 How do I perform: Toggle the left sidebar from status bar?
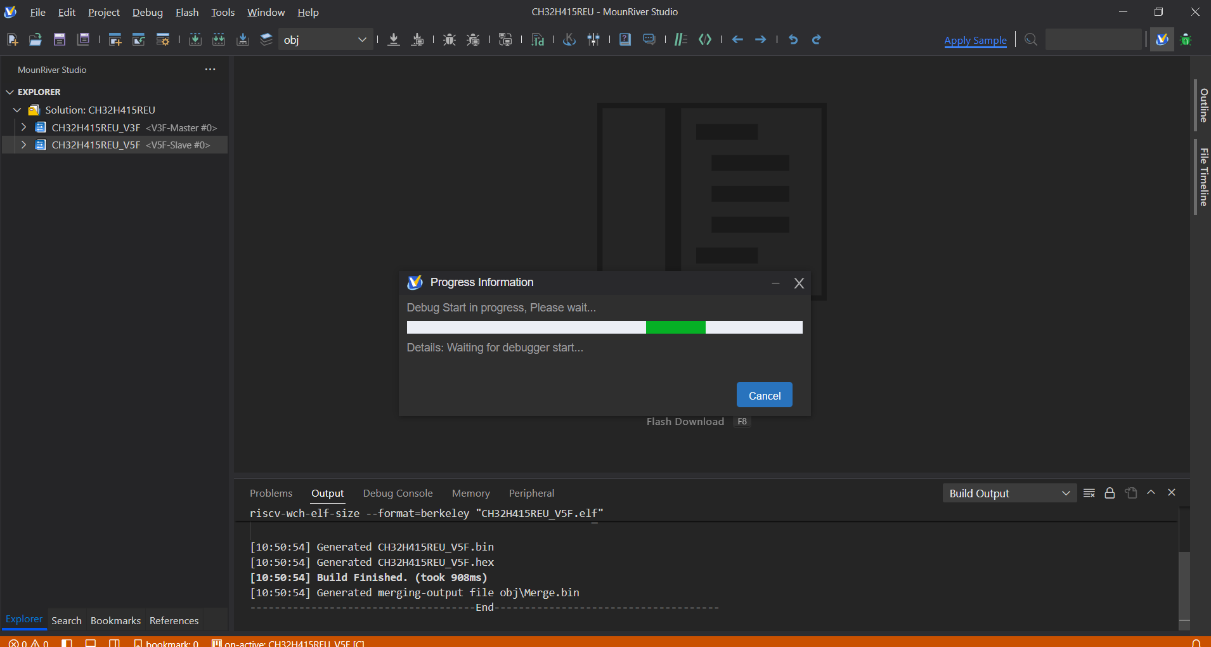click(x=67, y=643)
